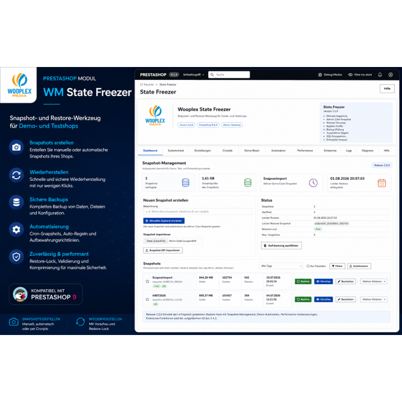This screenshot has height=402, width=402.
Task: Click the PrestaShop logo in the top bar
Action: [153, 75]
